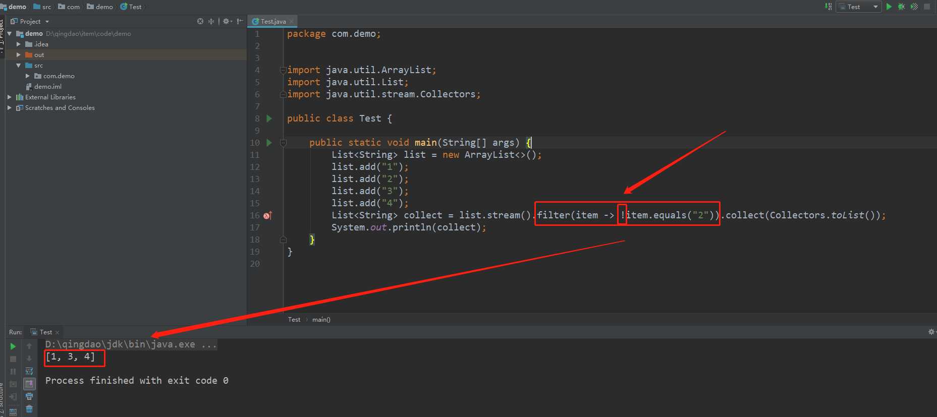Open the Run panel gear settings

931,332
